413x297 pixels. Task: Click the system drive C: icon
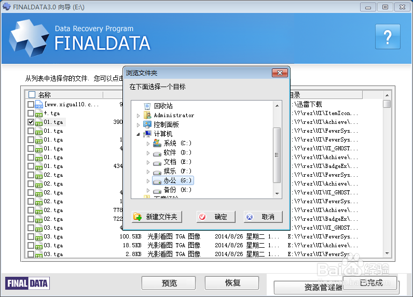(157, 143)
